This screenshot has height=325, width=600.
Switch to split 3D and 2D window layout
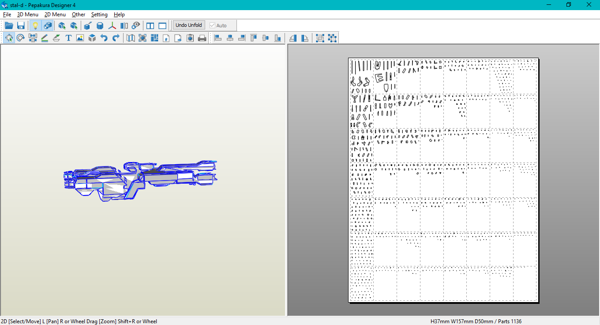150,26
